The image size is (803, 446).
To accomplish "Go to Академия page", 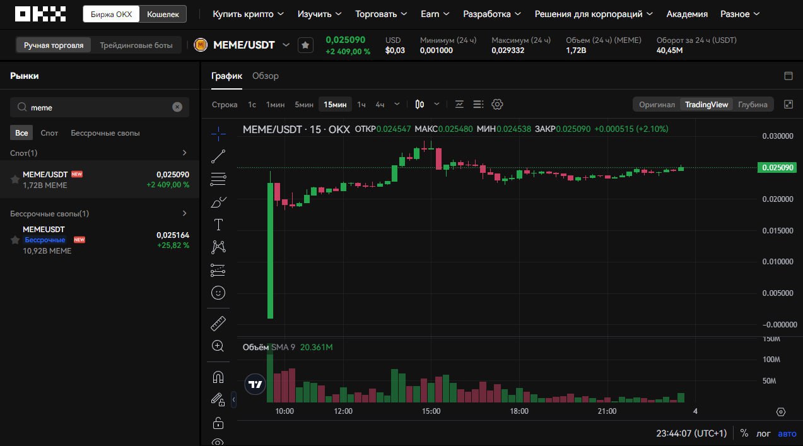I will point(687,14).
